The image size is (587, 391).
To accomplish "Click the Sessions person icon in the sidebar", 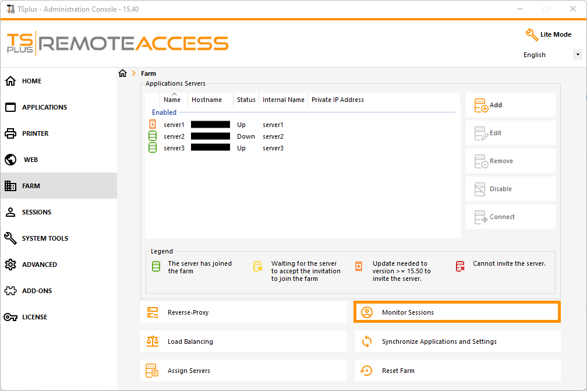I will point(10,212).
